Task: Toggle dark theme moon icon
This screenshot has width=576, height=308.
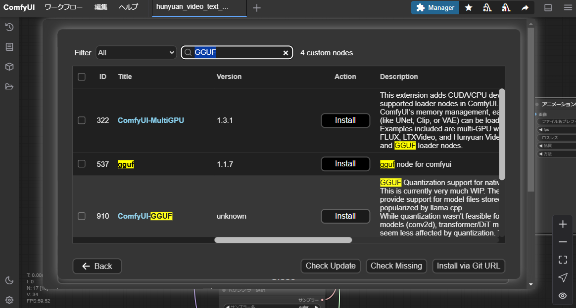Action: tap(9, 280)
